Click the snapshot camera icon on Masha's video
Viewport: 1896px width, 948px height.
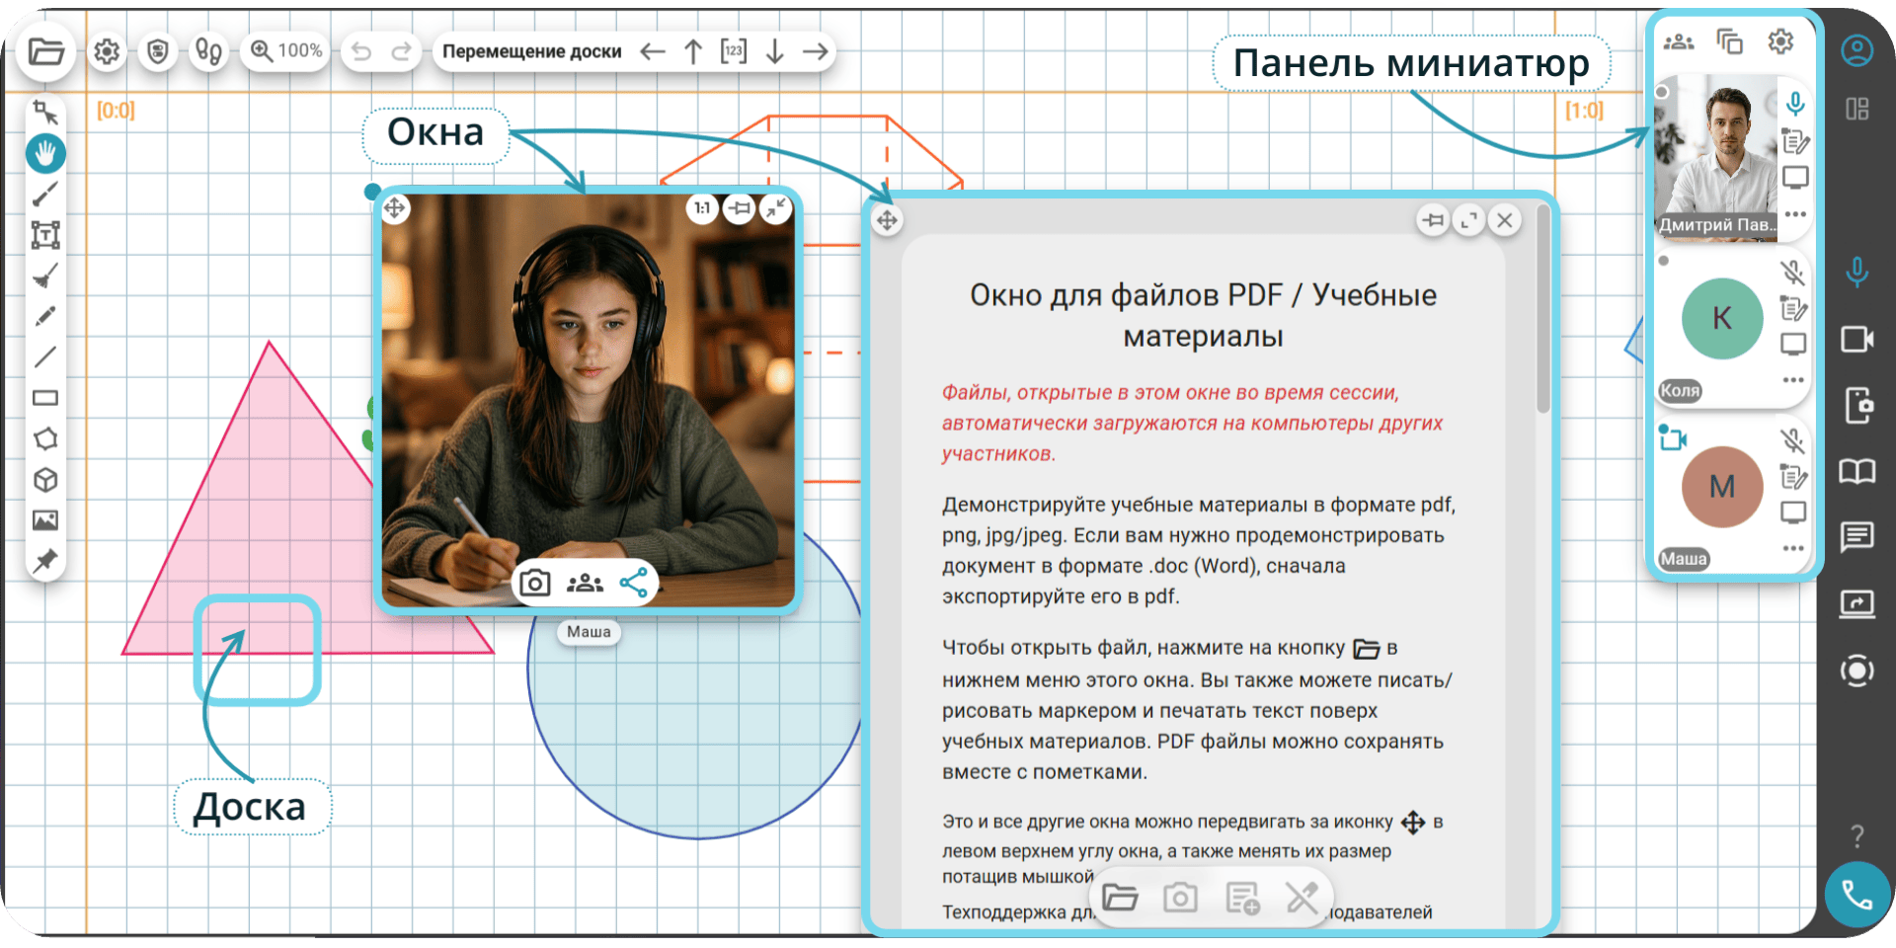tap(535, 583)
